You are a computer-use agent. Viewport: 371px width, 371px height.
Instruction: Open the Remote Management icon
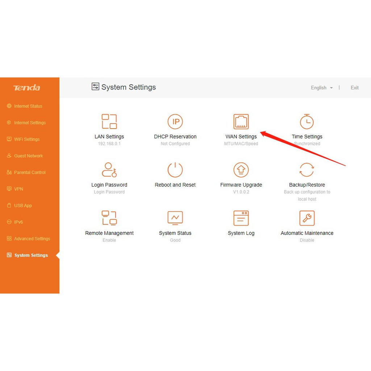(x=109, y=218)
